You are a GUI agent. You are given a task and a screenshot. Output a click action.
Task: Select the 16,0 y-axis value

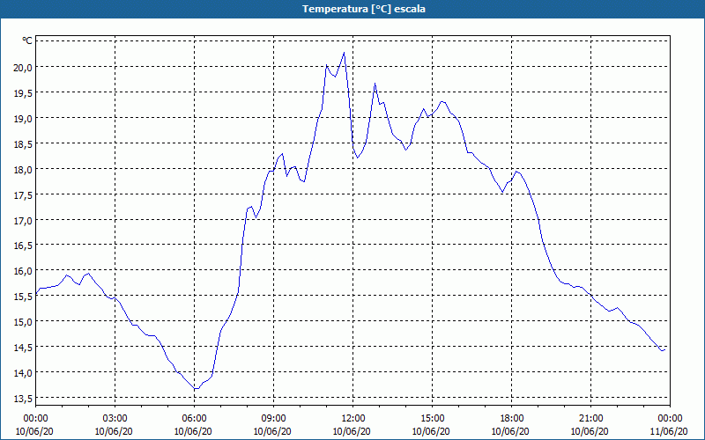(24, 271)
